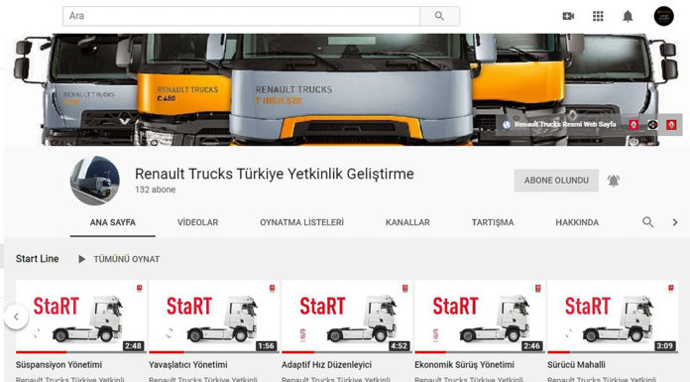Screen dimensions: 690x382
Task: Click the first red Renault icon in banner links
Action: tap(633, 125)
